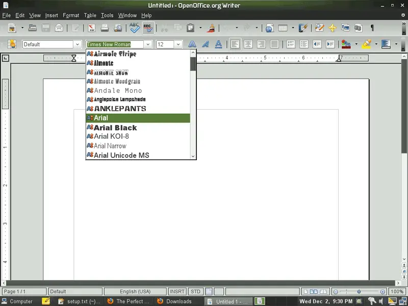Open the Tools menu
The width and height of the screenshot is (408, 306).
point(107,15)
